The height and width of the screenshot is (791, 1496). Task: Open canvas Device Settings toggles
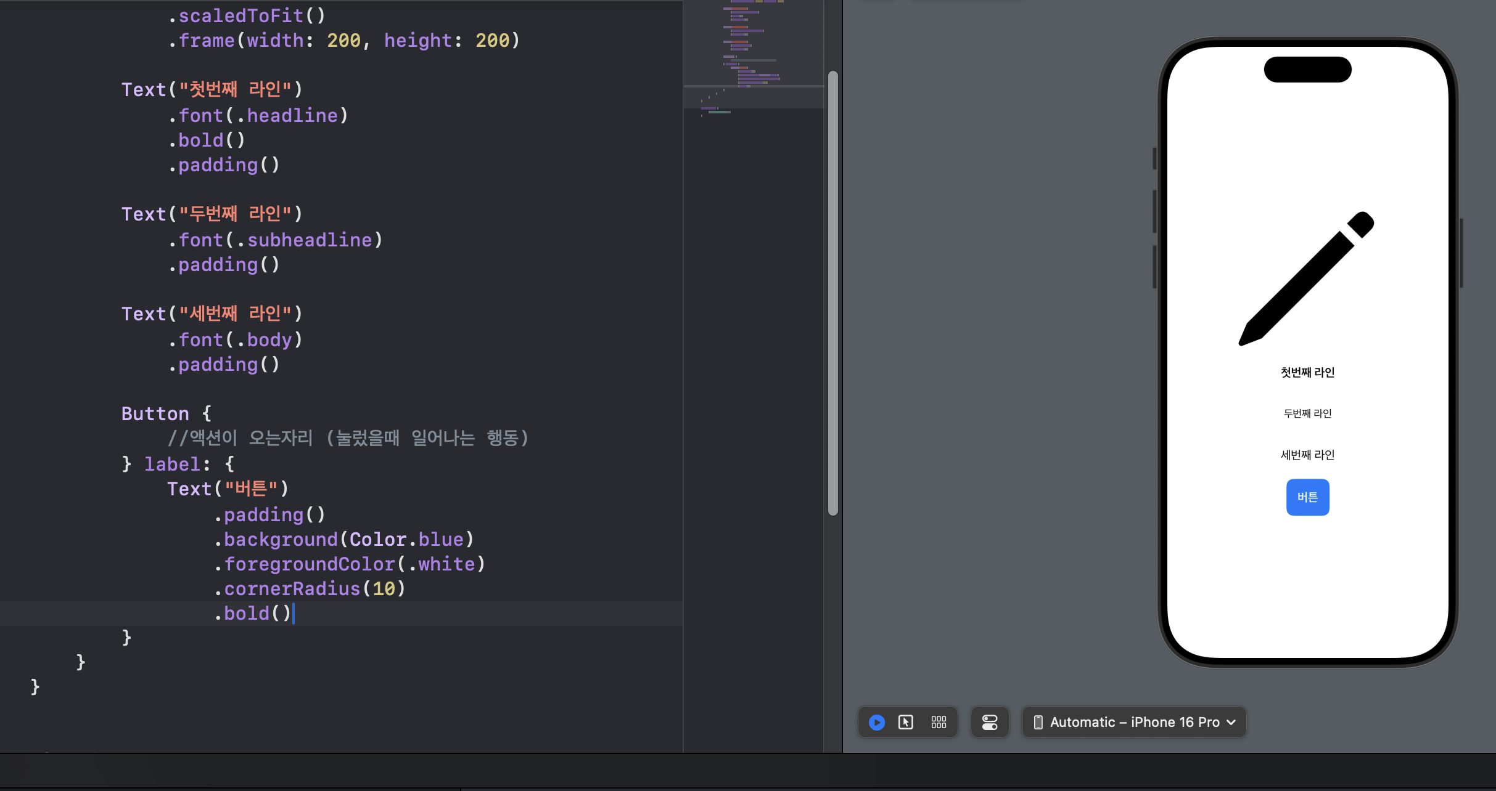coord(989,722)
